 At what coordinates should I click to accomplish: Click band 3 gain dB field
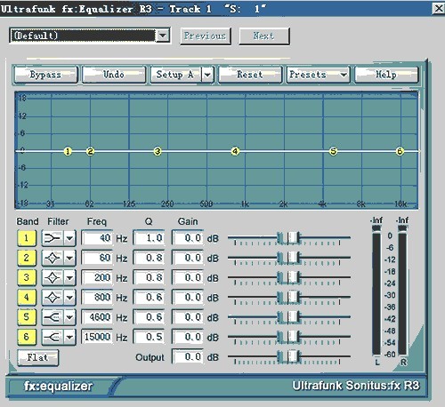(x=188, y=278)
